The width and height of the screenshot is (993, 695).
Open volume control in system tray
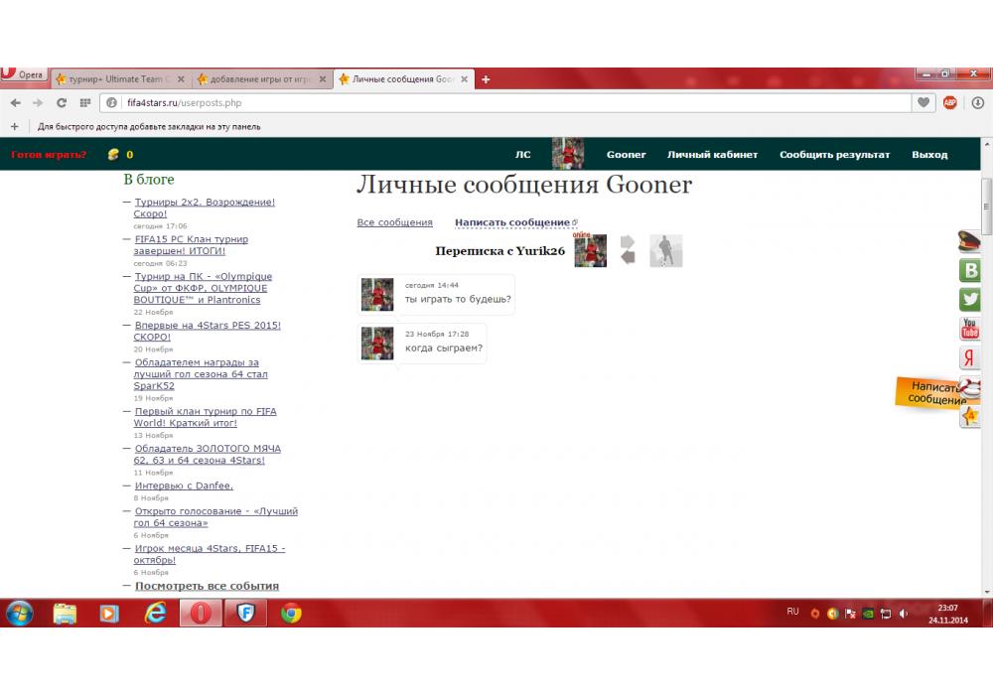coord(904,614)
